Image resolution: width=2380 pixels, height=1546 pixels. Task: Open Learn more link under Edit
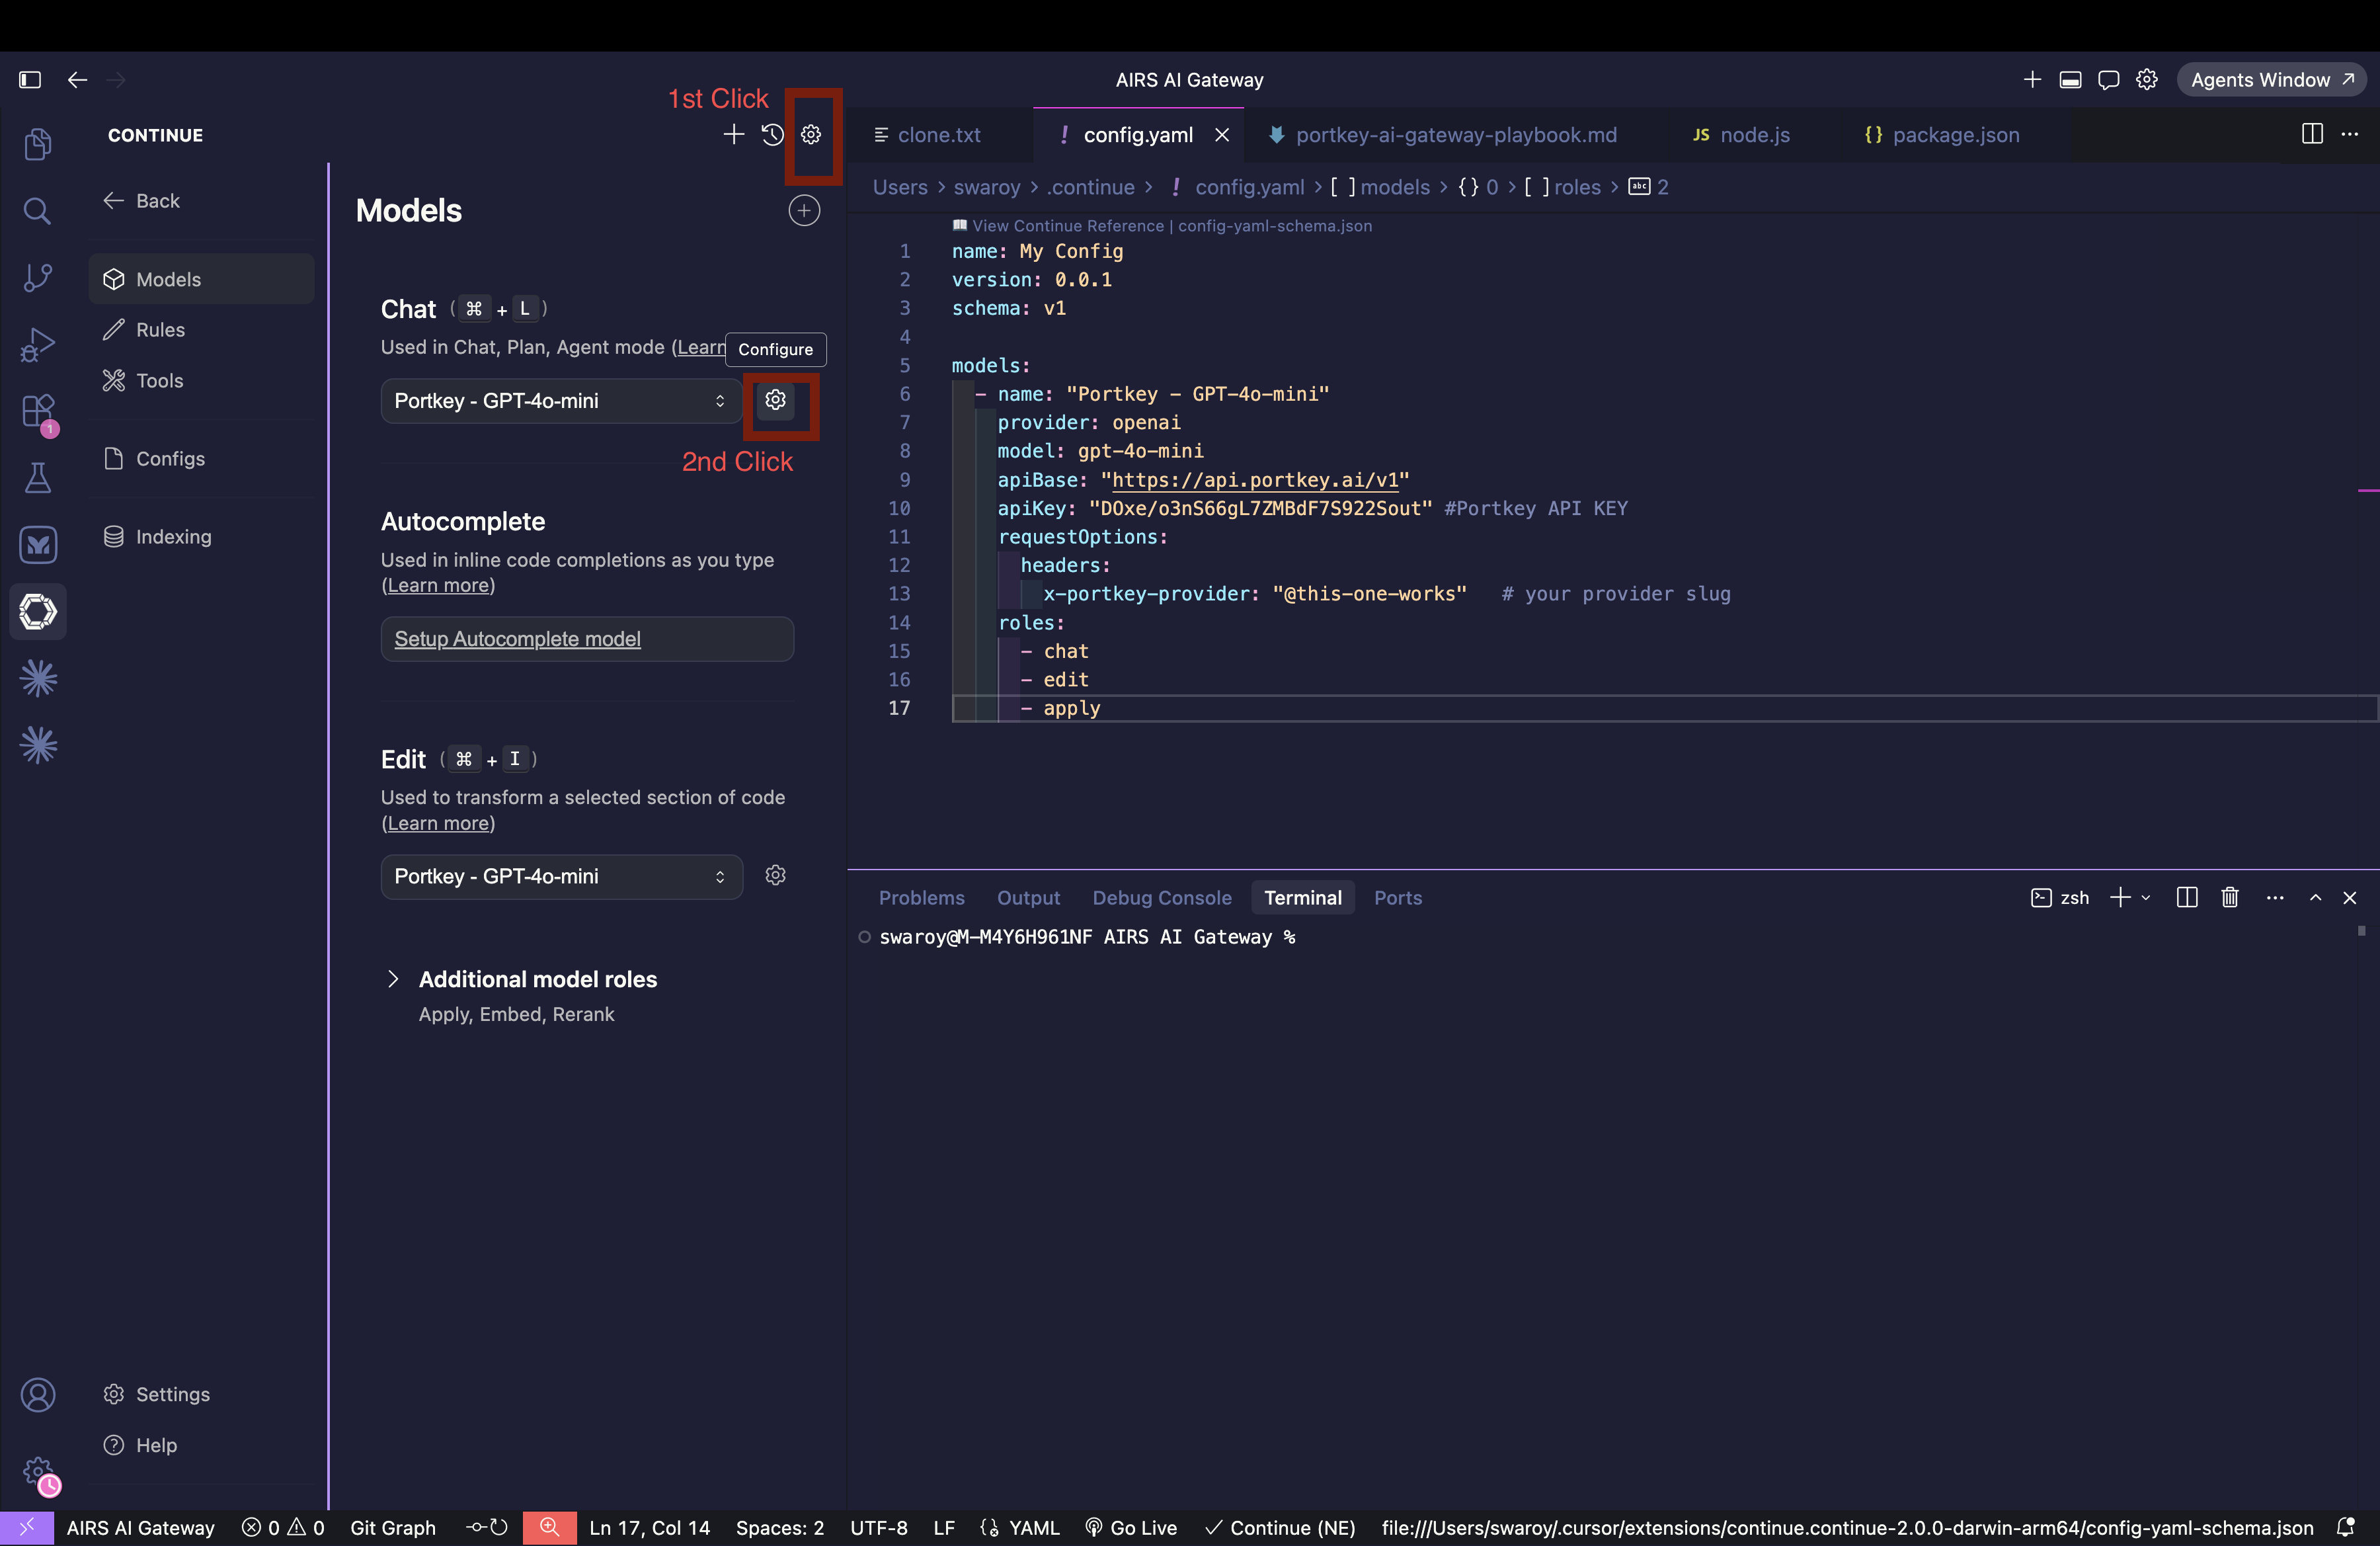click(438, 823)
